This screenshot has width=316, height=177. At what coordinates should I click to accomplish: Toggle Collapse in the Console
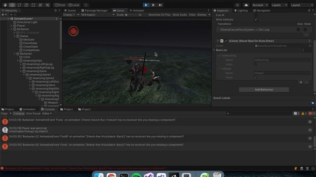point(19,114)
